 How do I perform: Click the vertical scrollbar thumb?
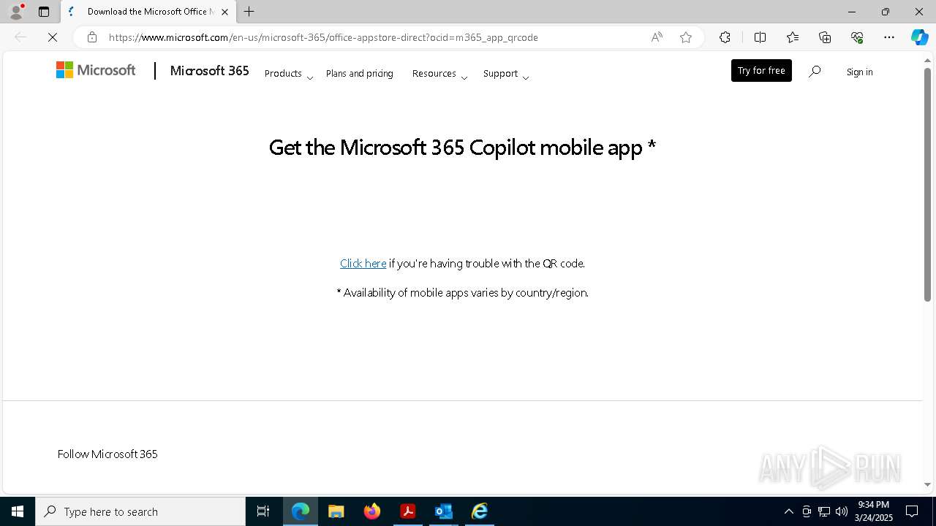click(x=927, y=184)
